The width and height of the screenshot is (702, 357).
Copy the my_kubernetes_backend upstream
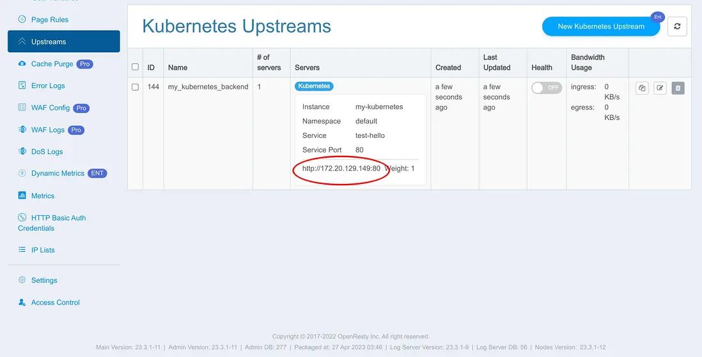tap(642, 88)
